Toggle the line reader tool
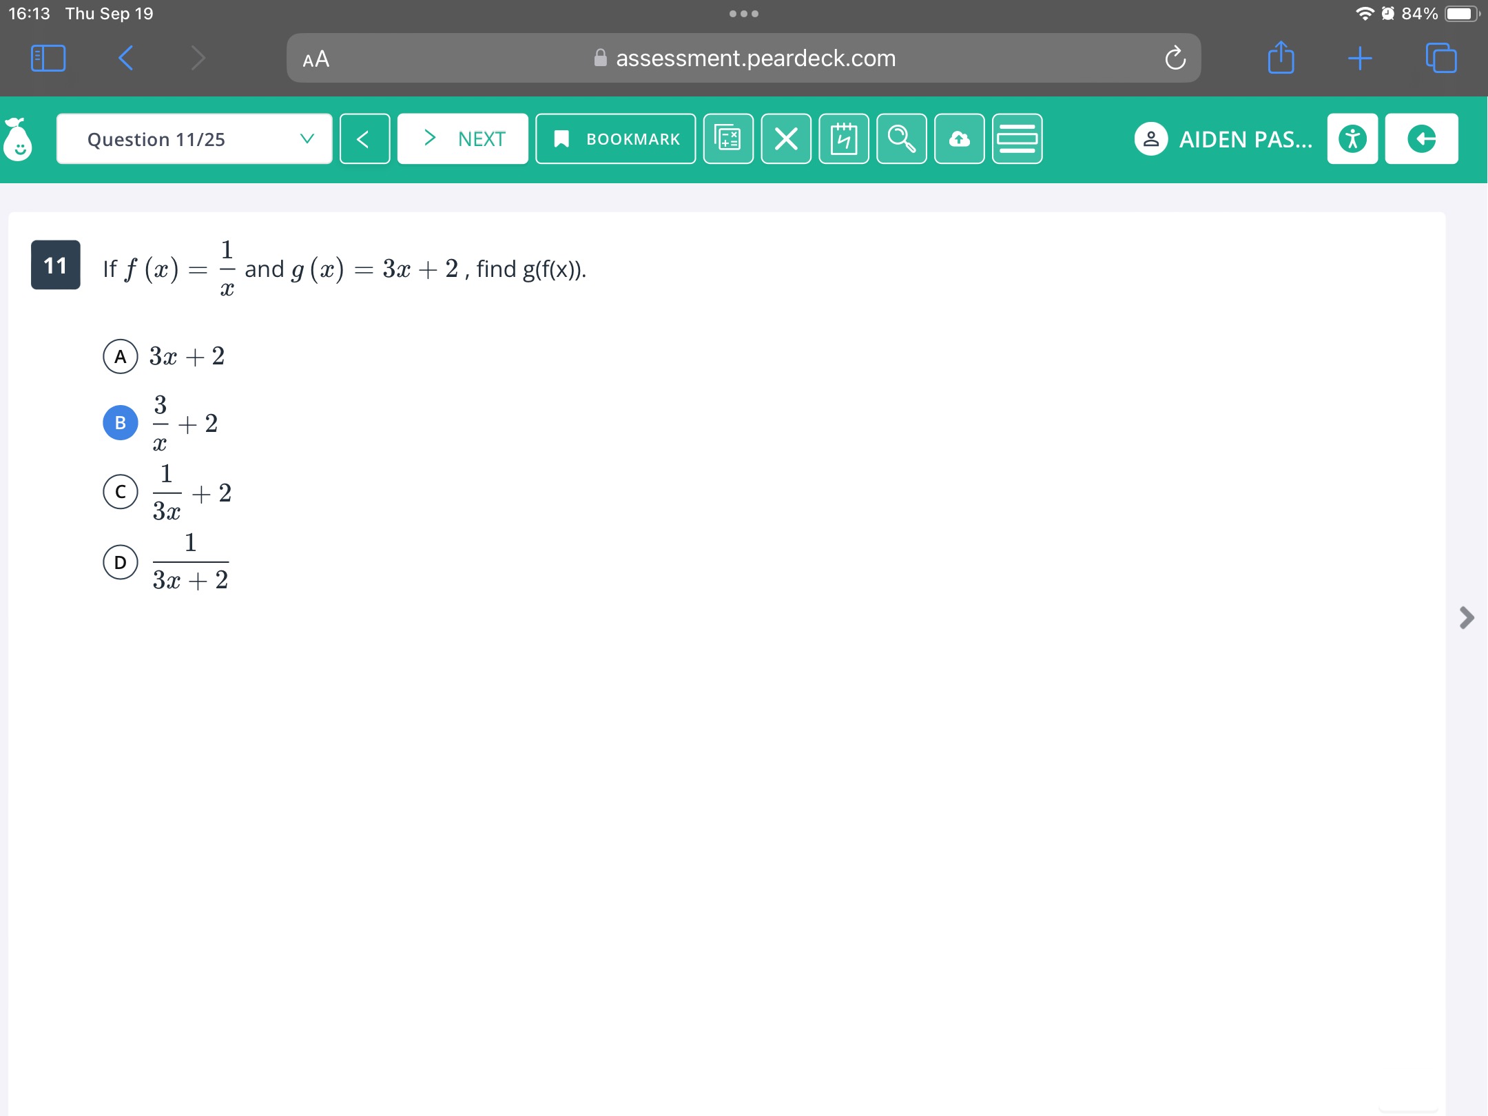This screenshot has width=1488, height=1116. tap(1017, 138)
